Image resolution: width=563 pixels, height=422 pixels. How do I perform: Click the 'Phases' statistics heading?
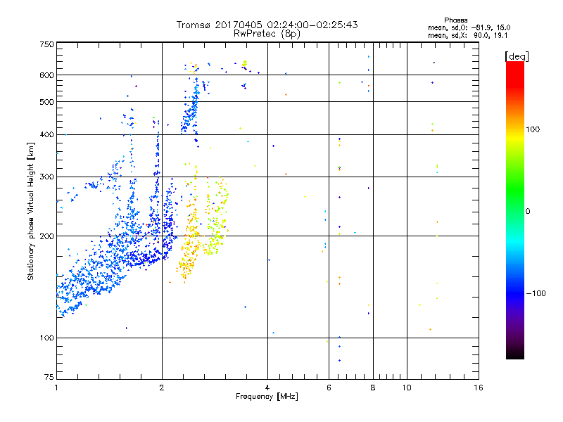pos(455,20)
